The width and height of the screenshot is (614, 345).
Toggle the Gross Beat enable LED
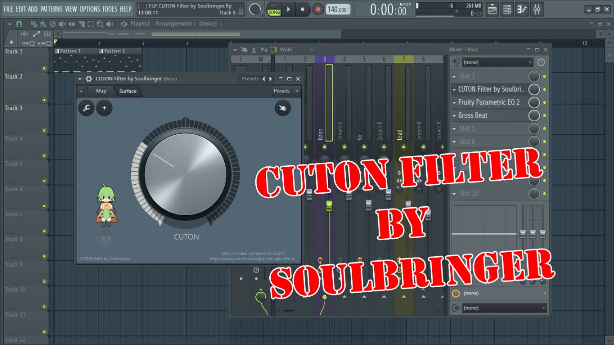click(545, 115)
